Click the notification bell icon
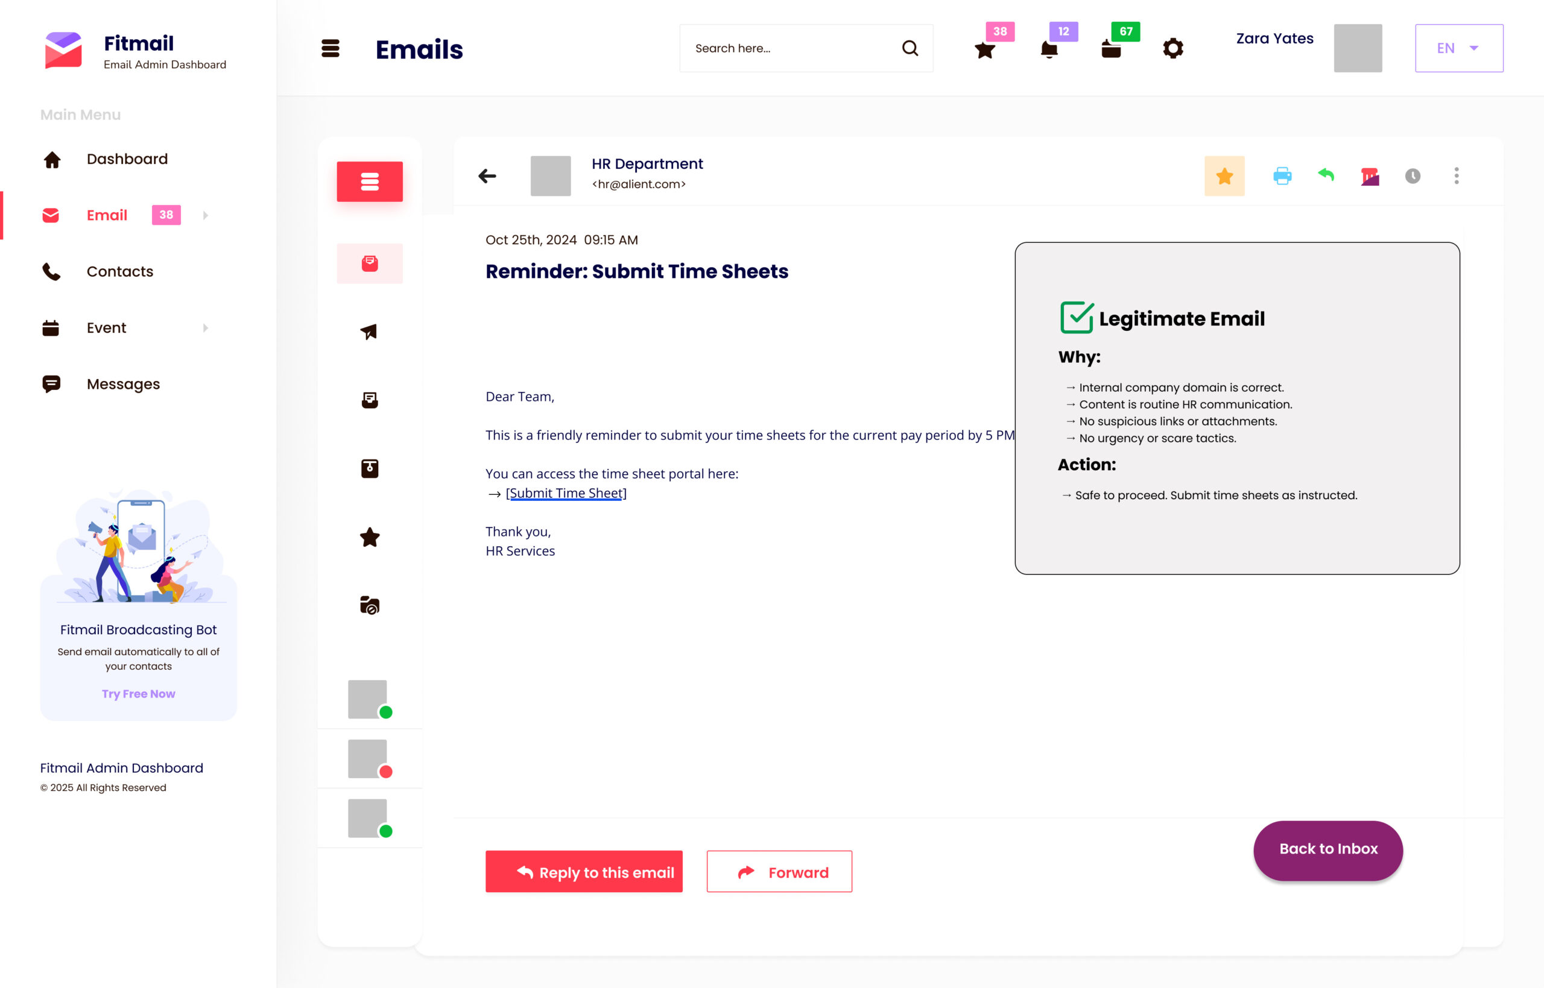The image size is (1544, 988). (x=1049, y=49)
